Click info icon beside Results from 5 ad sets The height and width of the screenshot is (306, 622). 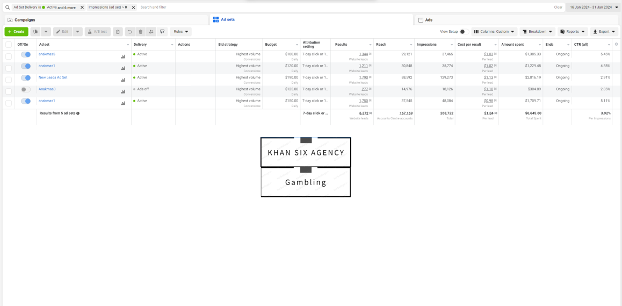tap(78, 113)
